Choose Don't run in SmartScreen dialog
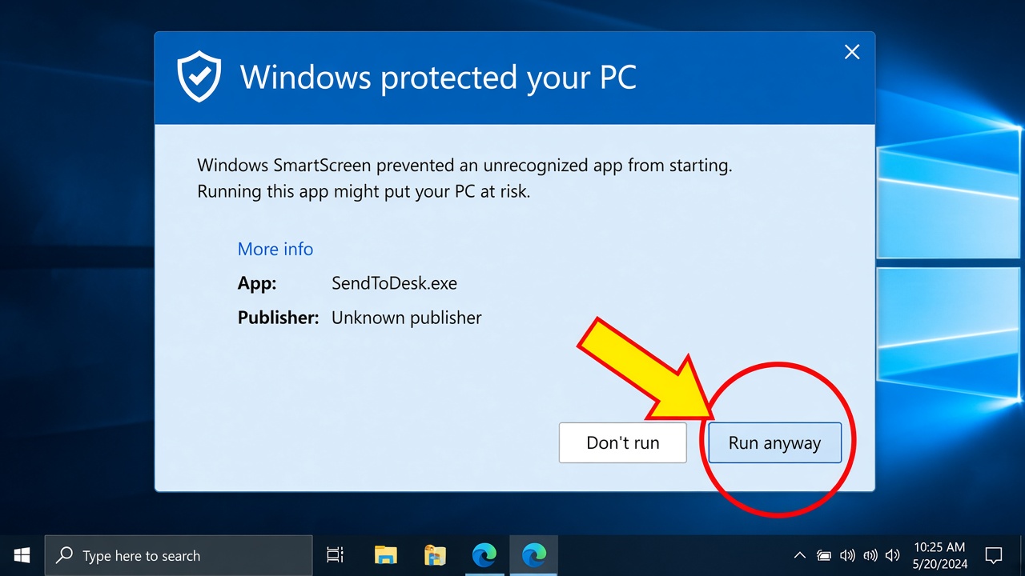The height and width of the screenshot is (576, 1025). point(623,442)
